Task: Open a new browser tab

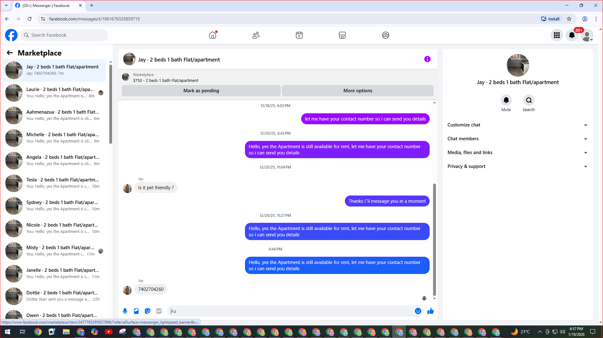Action: tap(92, 5)
